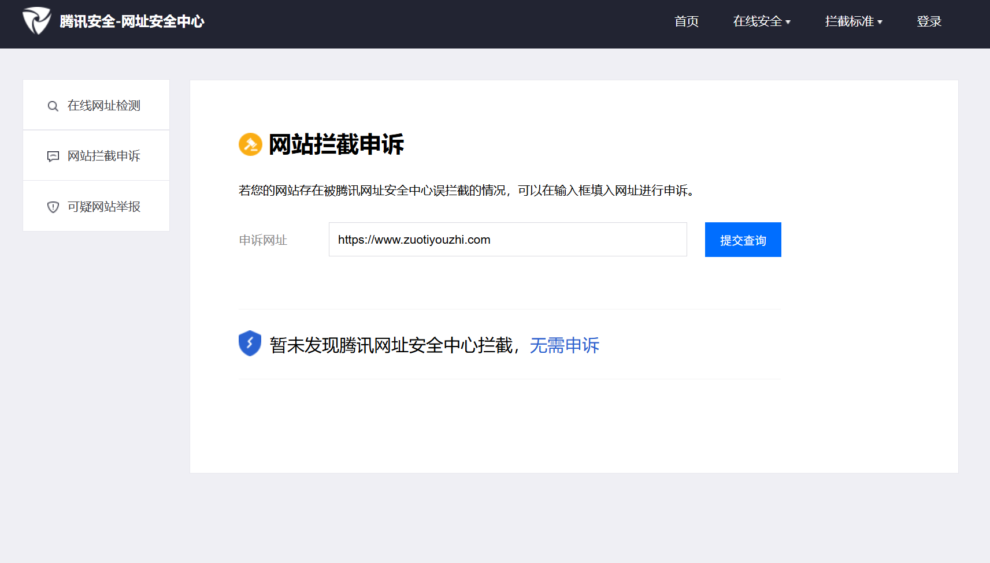Select 在线网址检测 in the sidebar
The height and width of the screenshot is (563, 990).
[96, 105]
